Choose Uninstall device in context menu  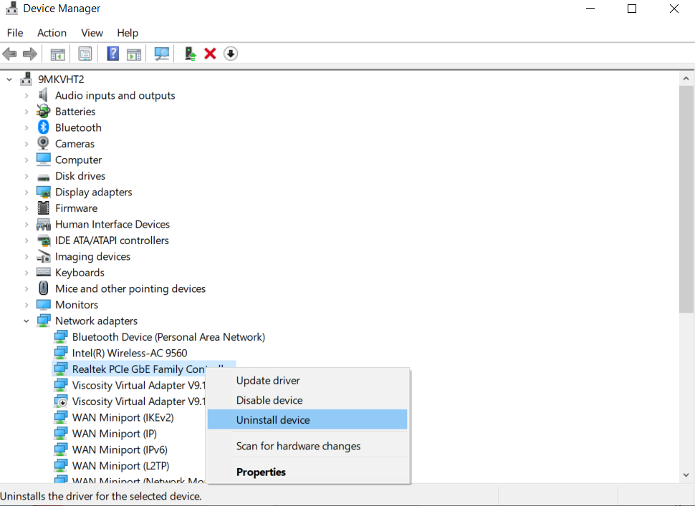(x=307, y=419)
